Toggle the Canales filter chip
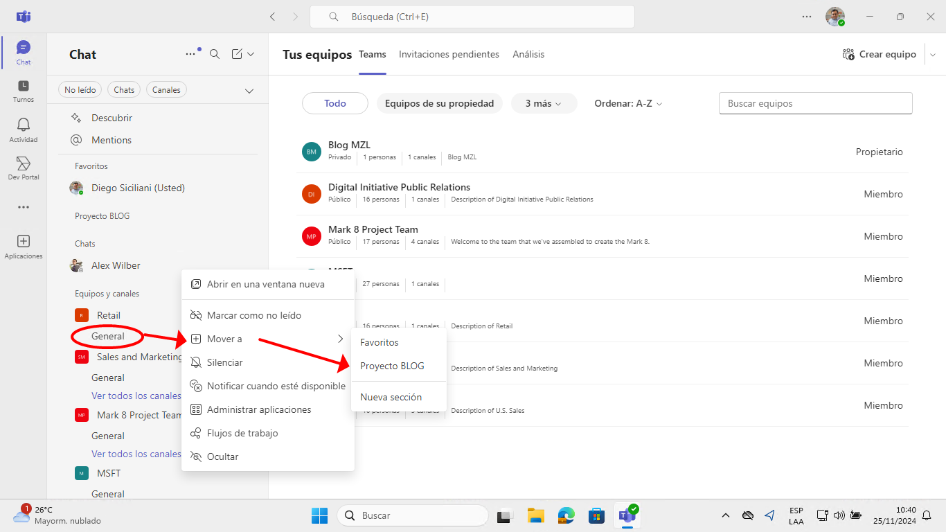Viewport: 946px width, 532px height. [x=166, y=90]
